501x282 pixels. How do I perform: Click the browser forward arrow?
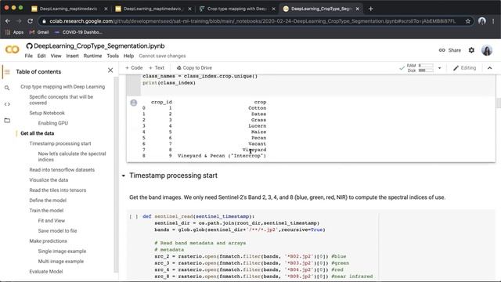tap(19, 21)
